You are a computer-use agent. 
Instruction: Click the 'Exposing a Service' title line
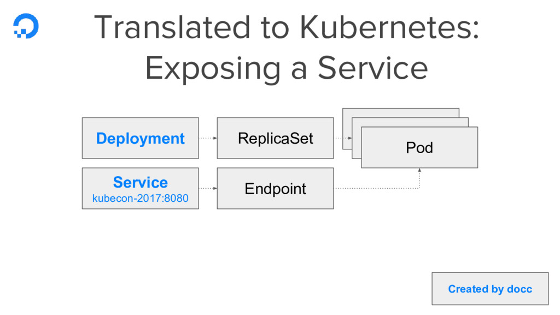coord(287,68)
